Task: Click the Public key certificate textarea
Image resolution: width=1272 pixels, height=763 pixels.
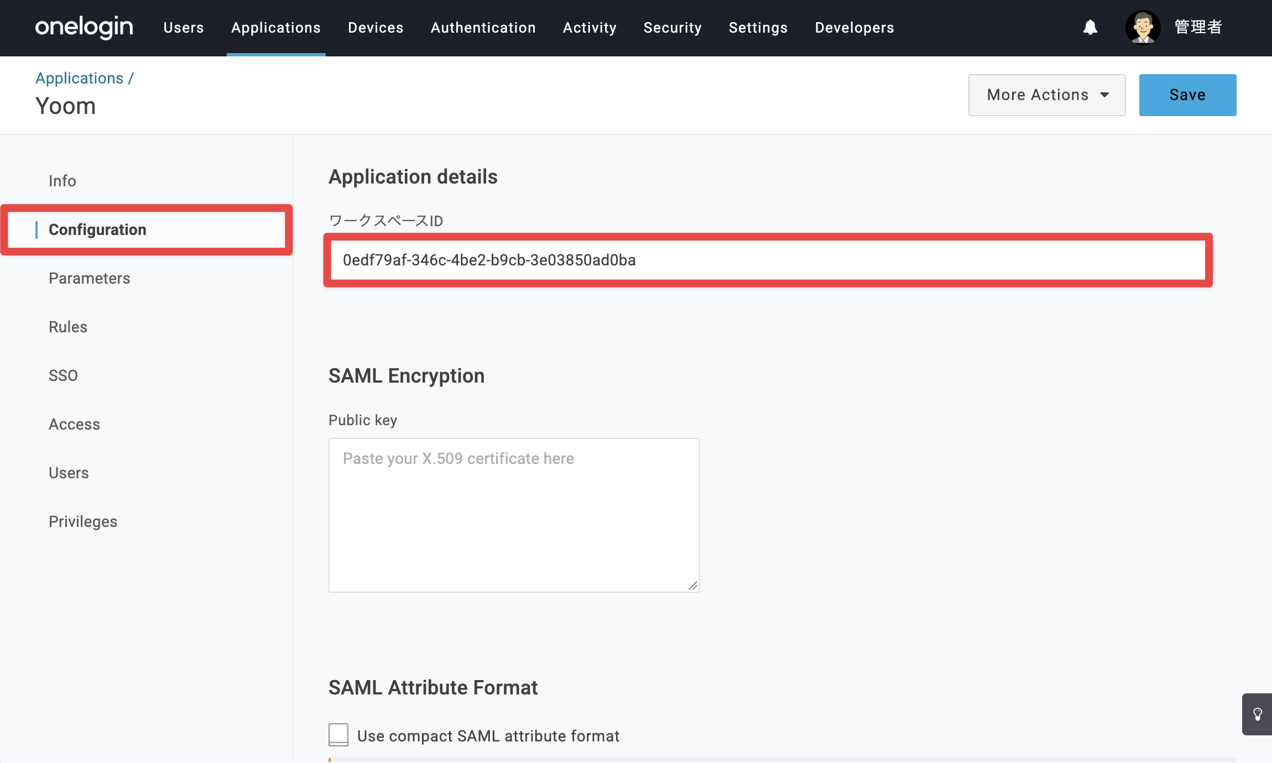Action: point(514,515)
